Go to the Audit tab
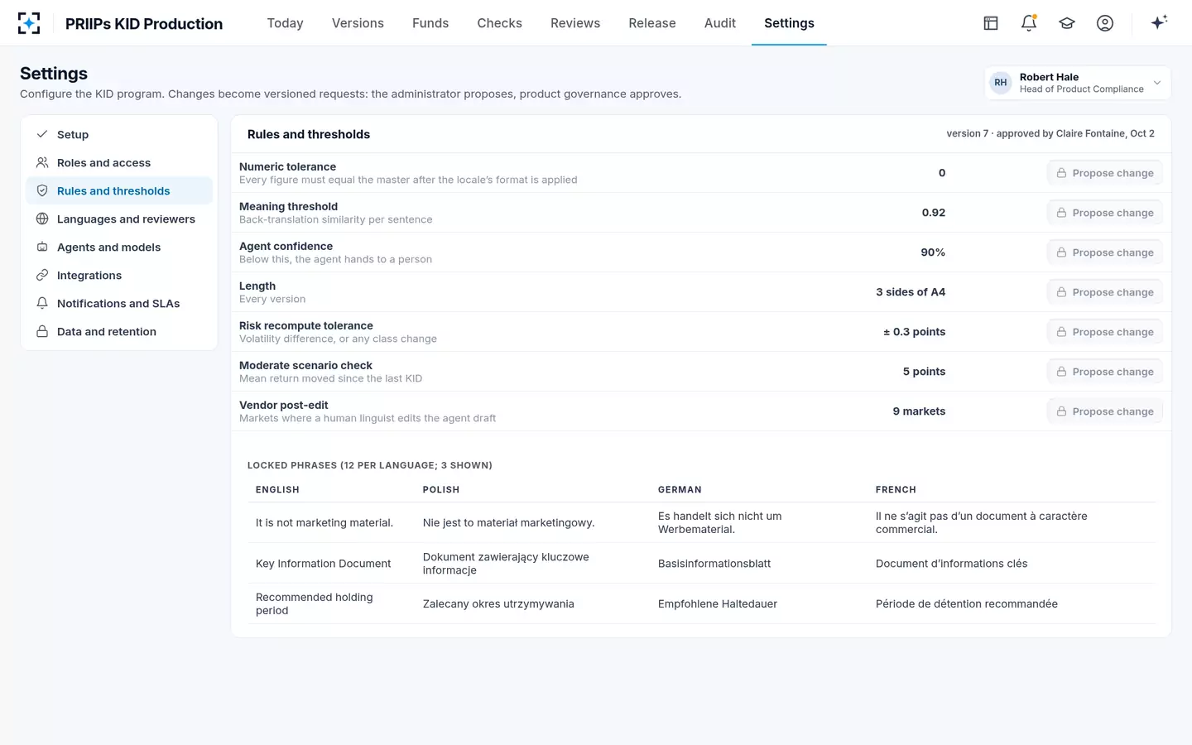This screenshot has width=1192, height=745. tap(720, 23)
